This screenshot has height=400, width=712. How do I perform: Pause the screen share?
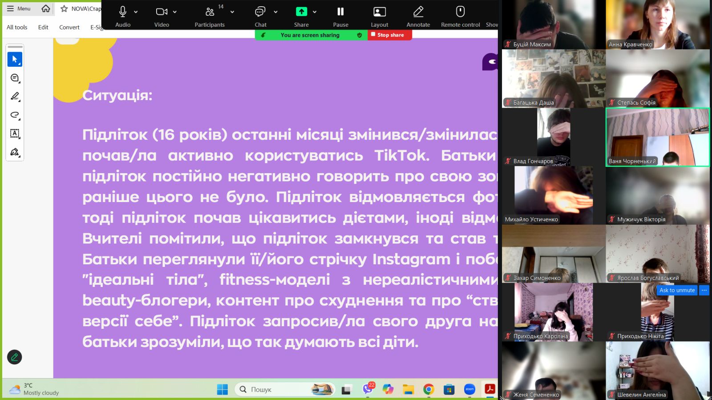coord(340,16)
